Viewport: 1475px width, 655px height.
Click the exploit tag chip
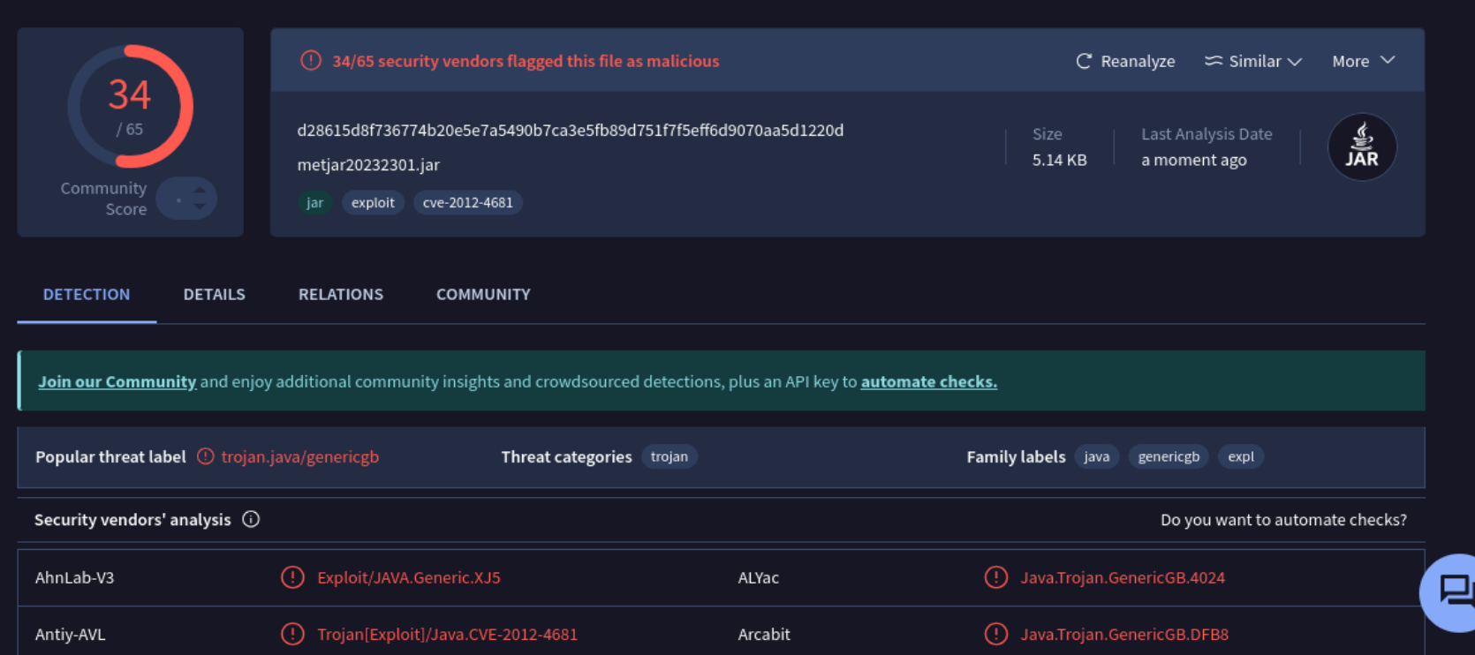(x=373, y=202)
